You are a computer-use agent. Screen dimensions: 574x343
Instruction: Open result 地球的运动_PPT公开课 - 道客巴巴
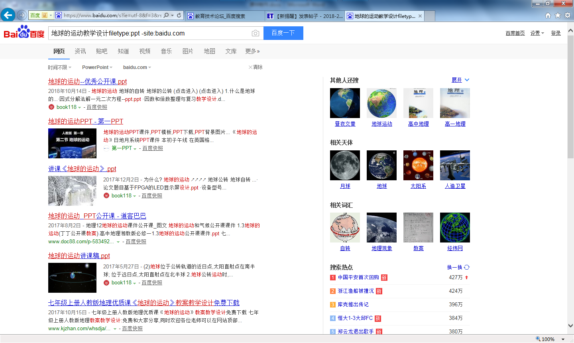coord(97,216)
